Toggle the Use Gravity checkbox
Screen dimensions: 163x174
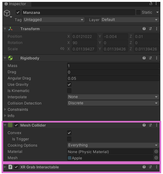(x=69, y=84)
